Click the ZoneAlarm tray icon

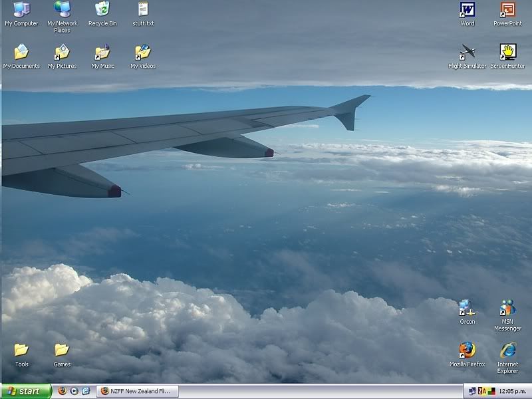482,392
